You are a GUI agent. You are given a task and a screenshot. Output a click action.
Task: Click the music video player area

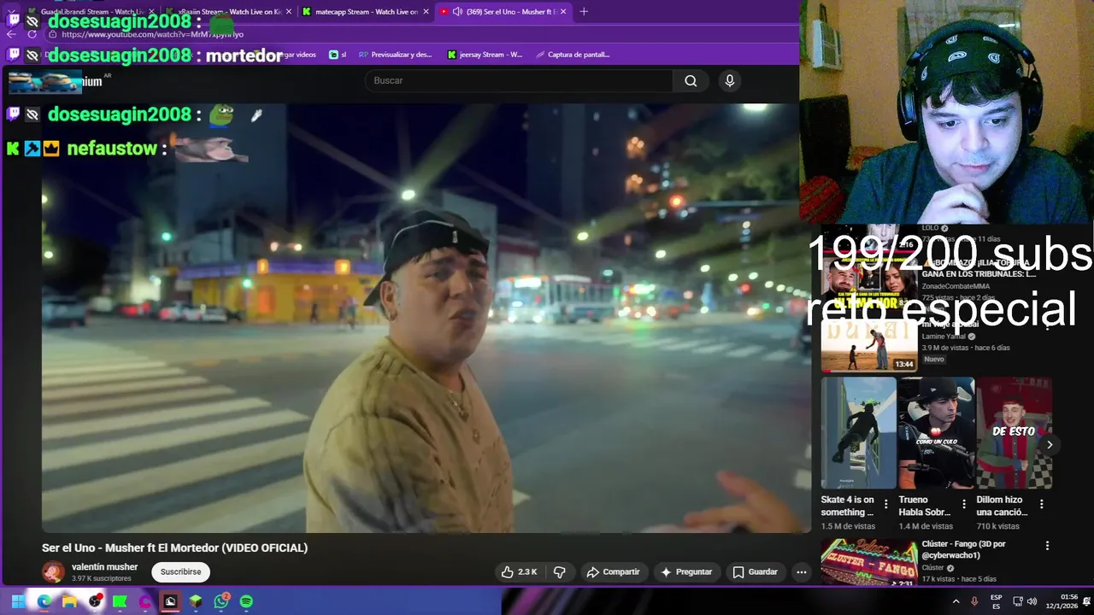(x=426, y=318)
